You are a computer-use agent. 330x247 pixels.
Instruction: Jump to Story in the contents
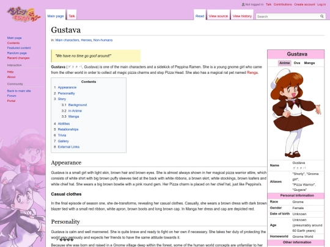pos(62,99)
